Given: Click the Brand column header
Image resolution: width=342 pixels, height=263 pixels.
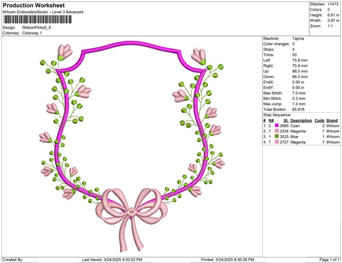Looking at the screenshot, I should [x=332, y=120].
